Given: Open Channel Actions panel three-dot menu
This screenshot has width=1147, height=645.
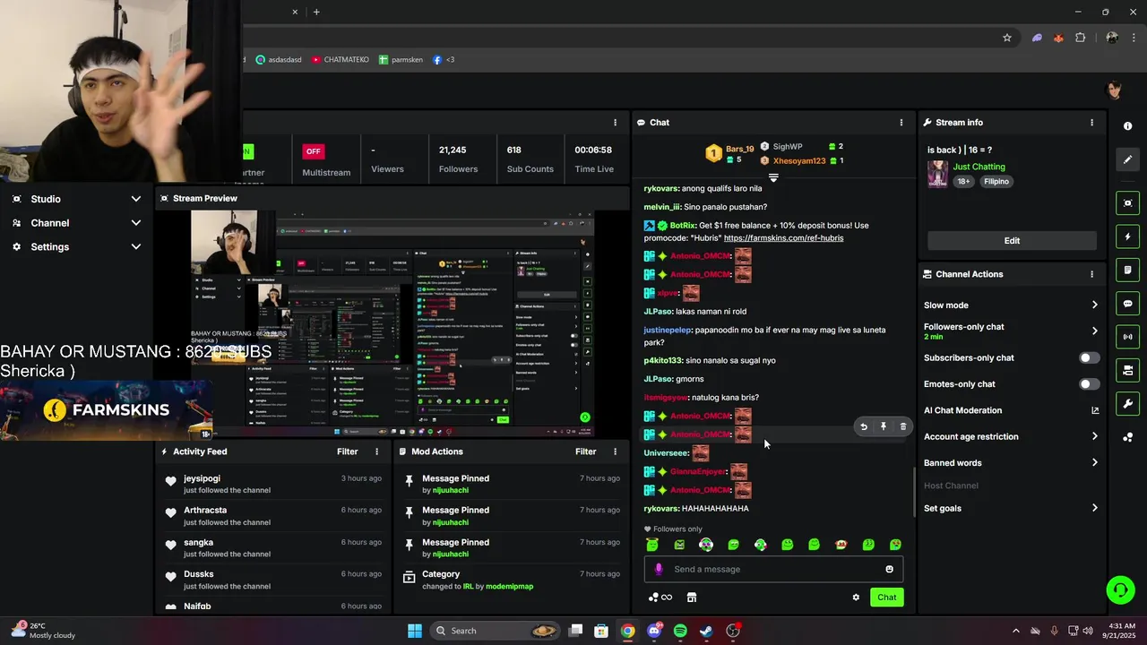Looking at the screenshot, I should (1091, 274).
